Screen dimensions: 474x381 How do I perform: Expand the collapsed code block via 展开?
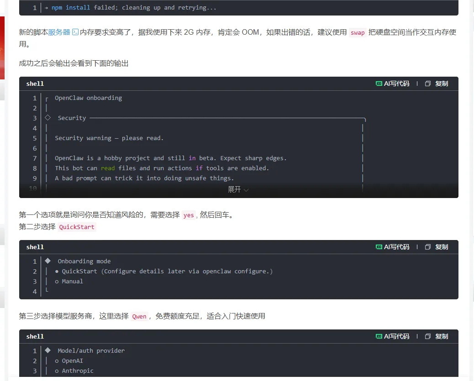[238, 189]
